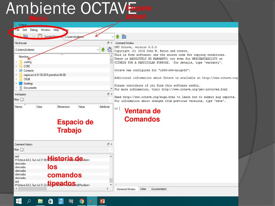Select the first 'exit' history entry
275x206 pixels.
click(x=17, y=156)
